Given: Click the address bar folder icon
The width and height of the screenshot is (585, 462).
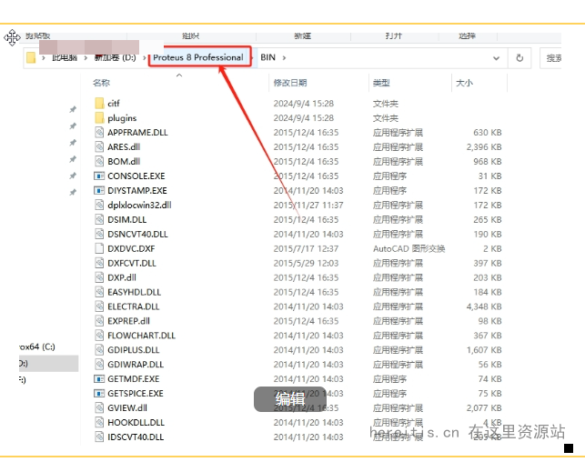Looking at the screenshot, I should (x=31, y=58).
